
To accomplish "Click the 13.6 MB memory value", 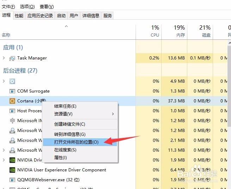I will click(176, 58).
